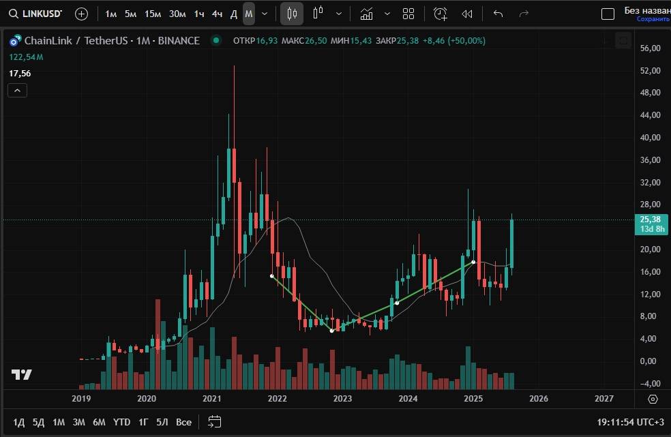
Task: Open the layout templates grid icon
Action: [x=408, y=14]
